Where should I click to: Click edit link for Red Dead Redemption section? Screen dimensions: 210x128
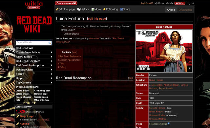(x=131, y=78)
